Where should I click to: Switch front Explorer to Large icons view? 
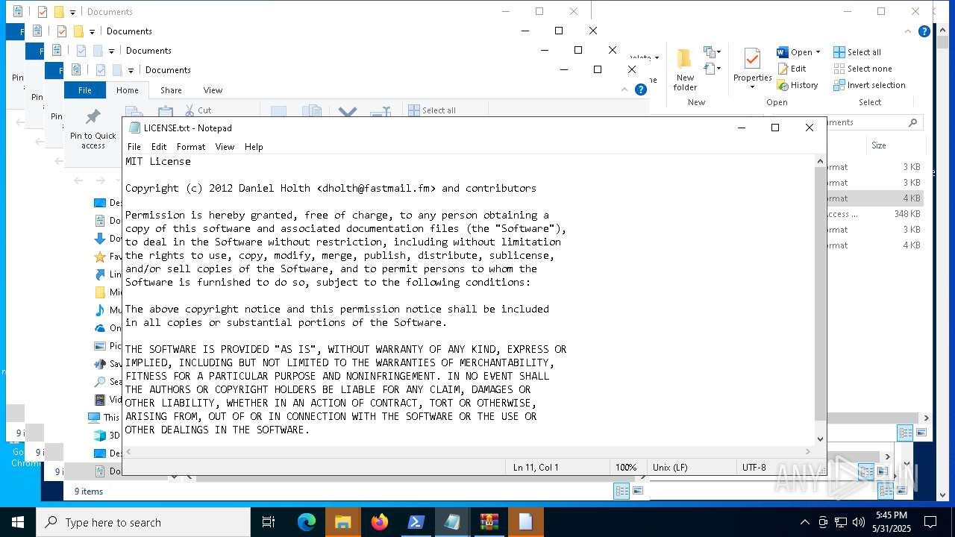(638, 491)
